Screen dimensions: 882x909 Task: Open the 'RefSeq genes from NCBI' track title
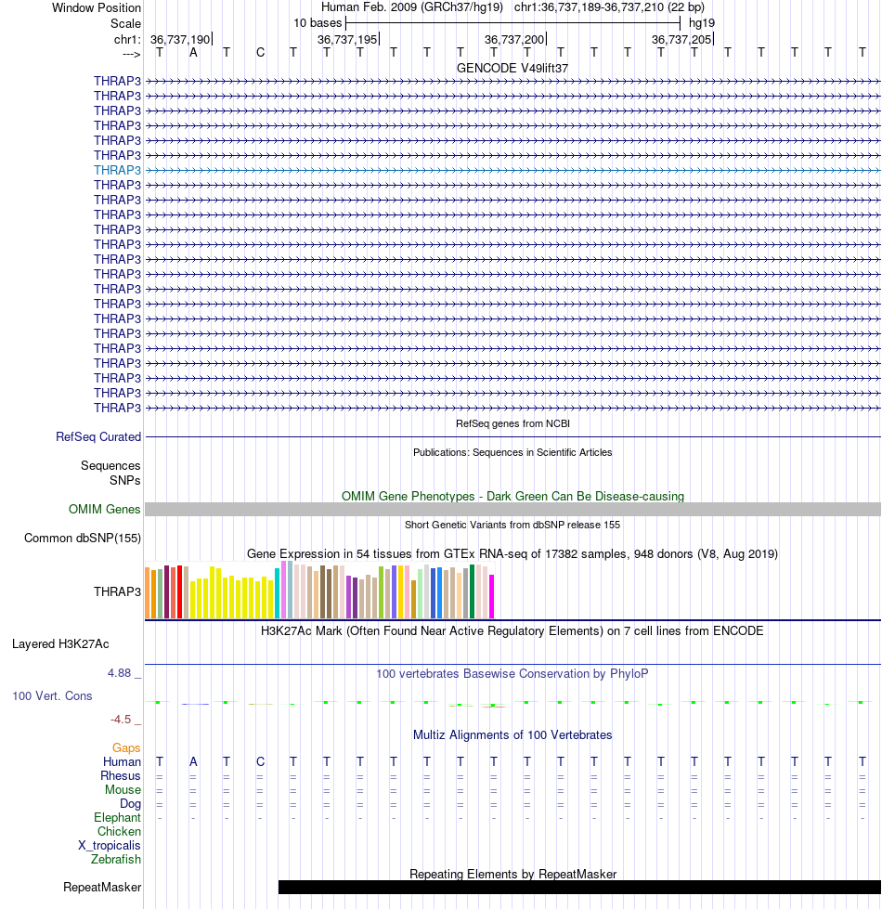click(512, 423)
